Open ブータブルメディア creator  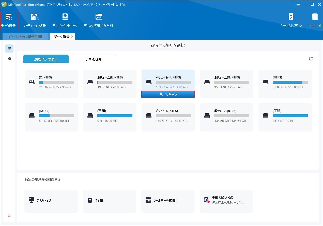coord(291,20)
